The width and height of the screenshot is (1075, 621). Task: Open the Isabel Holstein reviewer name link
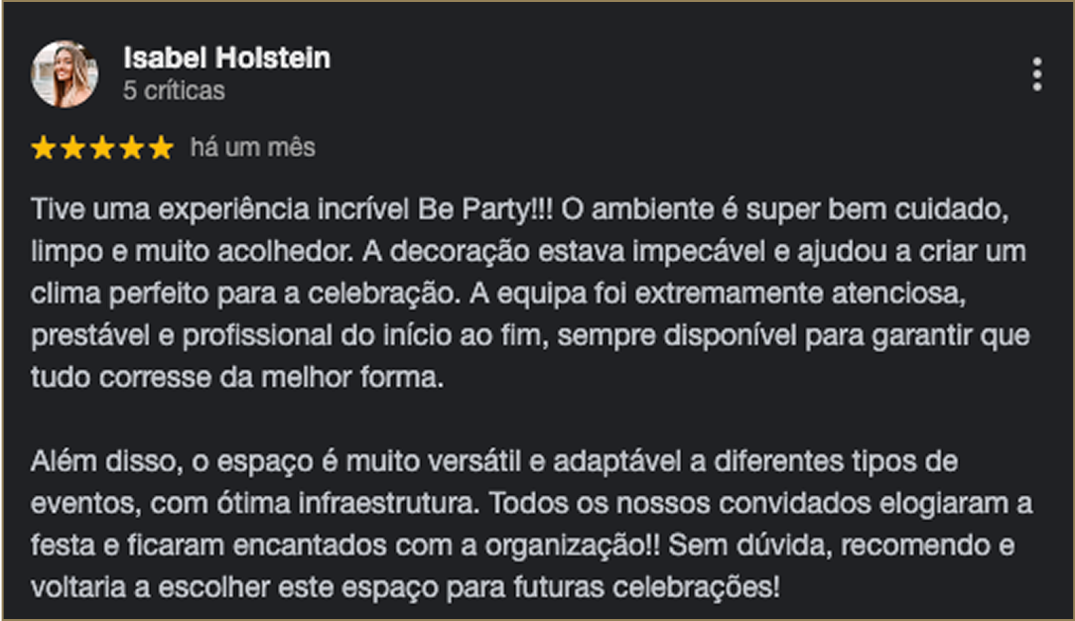227,58
